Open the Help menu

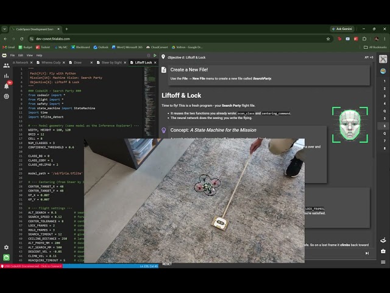coord(39,56)
